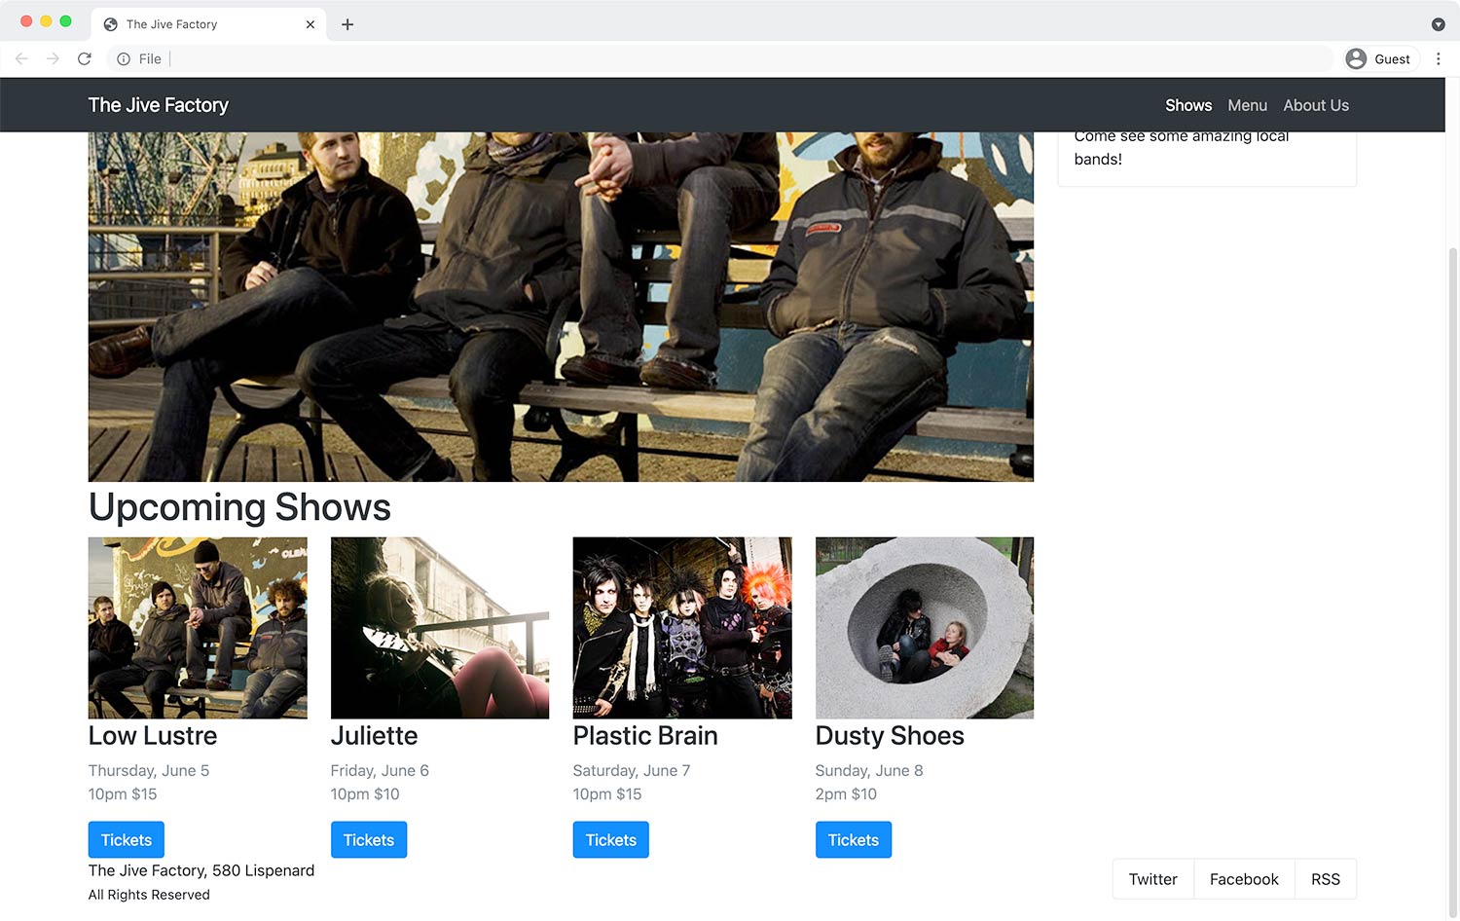
Task: Open the Menu navigation item
Action: coord(1247,105)
